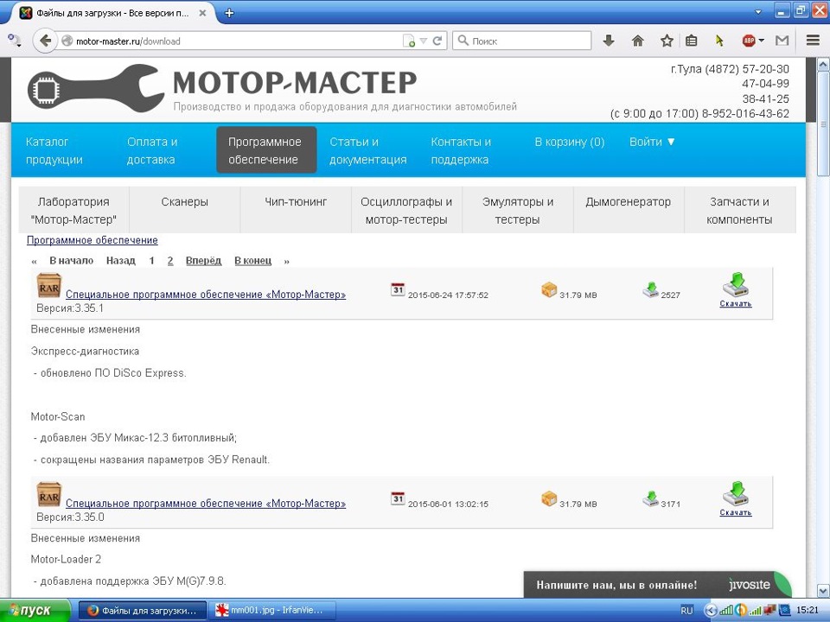Click the page icon in address bar
Image resolution: width=830 pixels, height=622 pixels.
coord(409,41)
